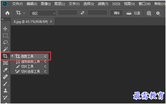Select the Eyedropper tool
166x104 pixels.
tap(5, 70)
